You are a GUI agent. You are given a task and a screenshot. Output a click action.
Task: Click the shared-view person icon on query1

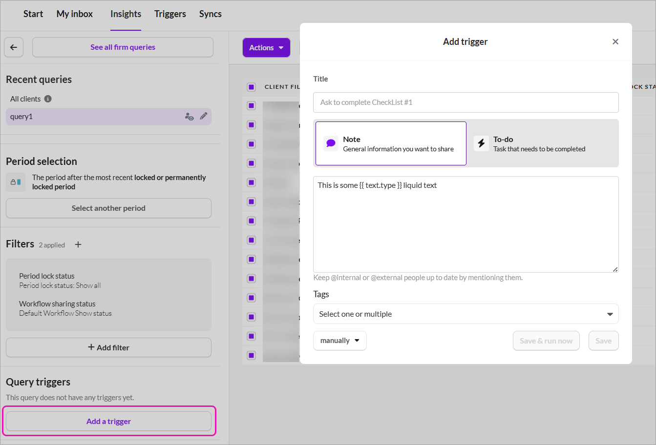189,116
